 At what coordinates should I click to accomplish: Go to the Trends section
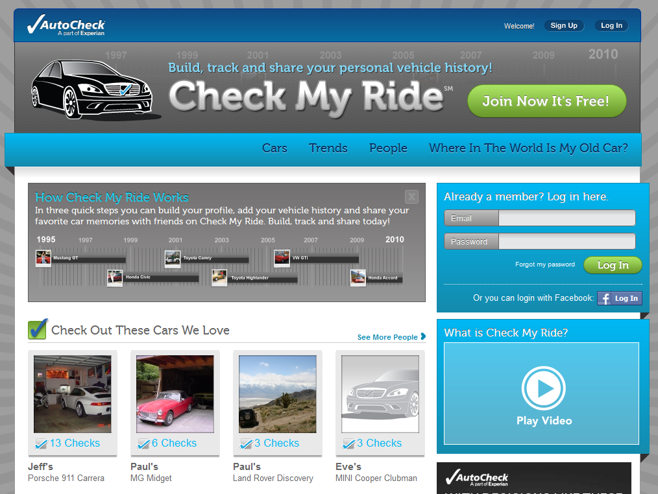[328, 148]
